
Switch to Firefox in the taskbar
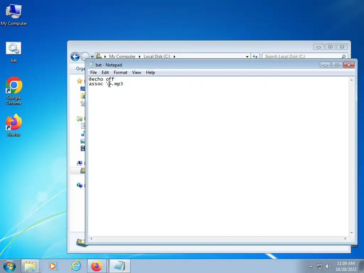(x=97, y=266)
